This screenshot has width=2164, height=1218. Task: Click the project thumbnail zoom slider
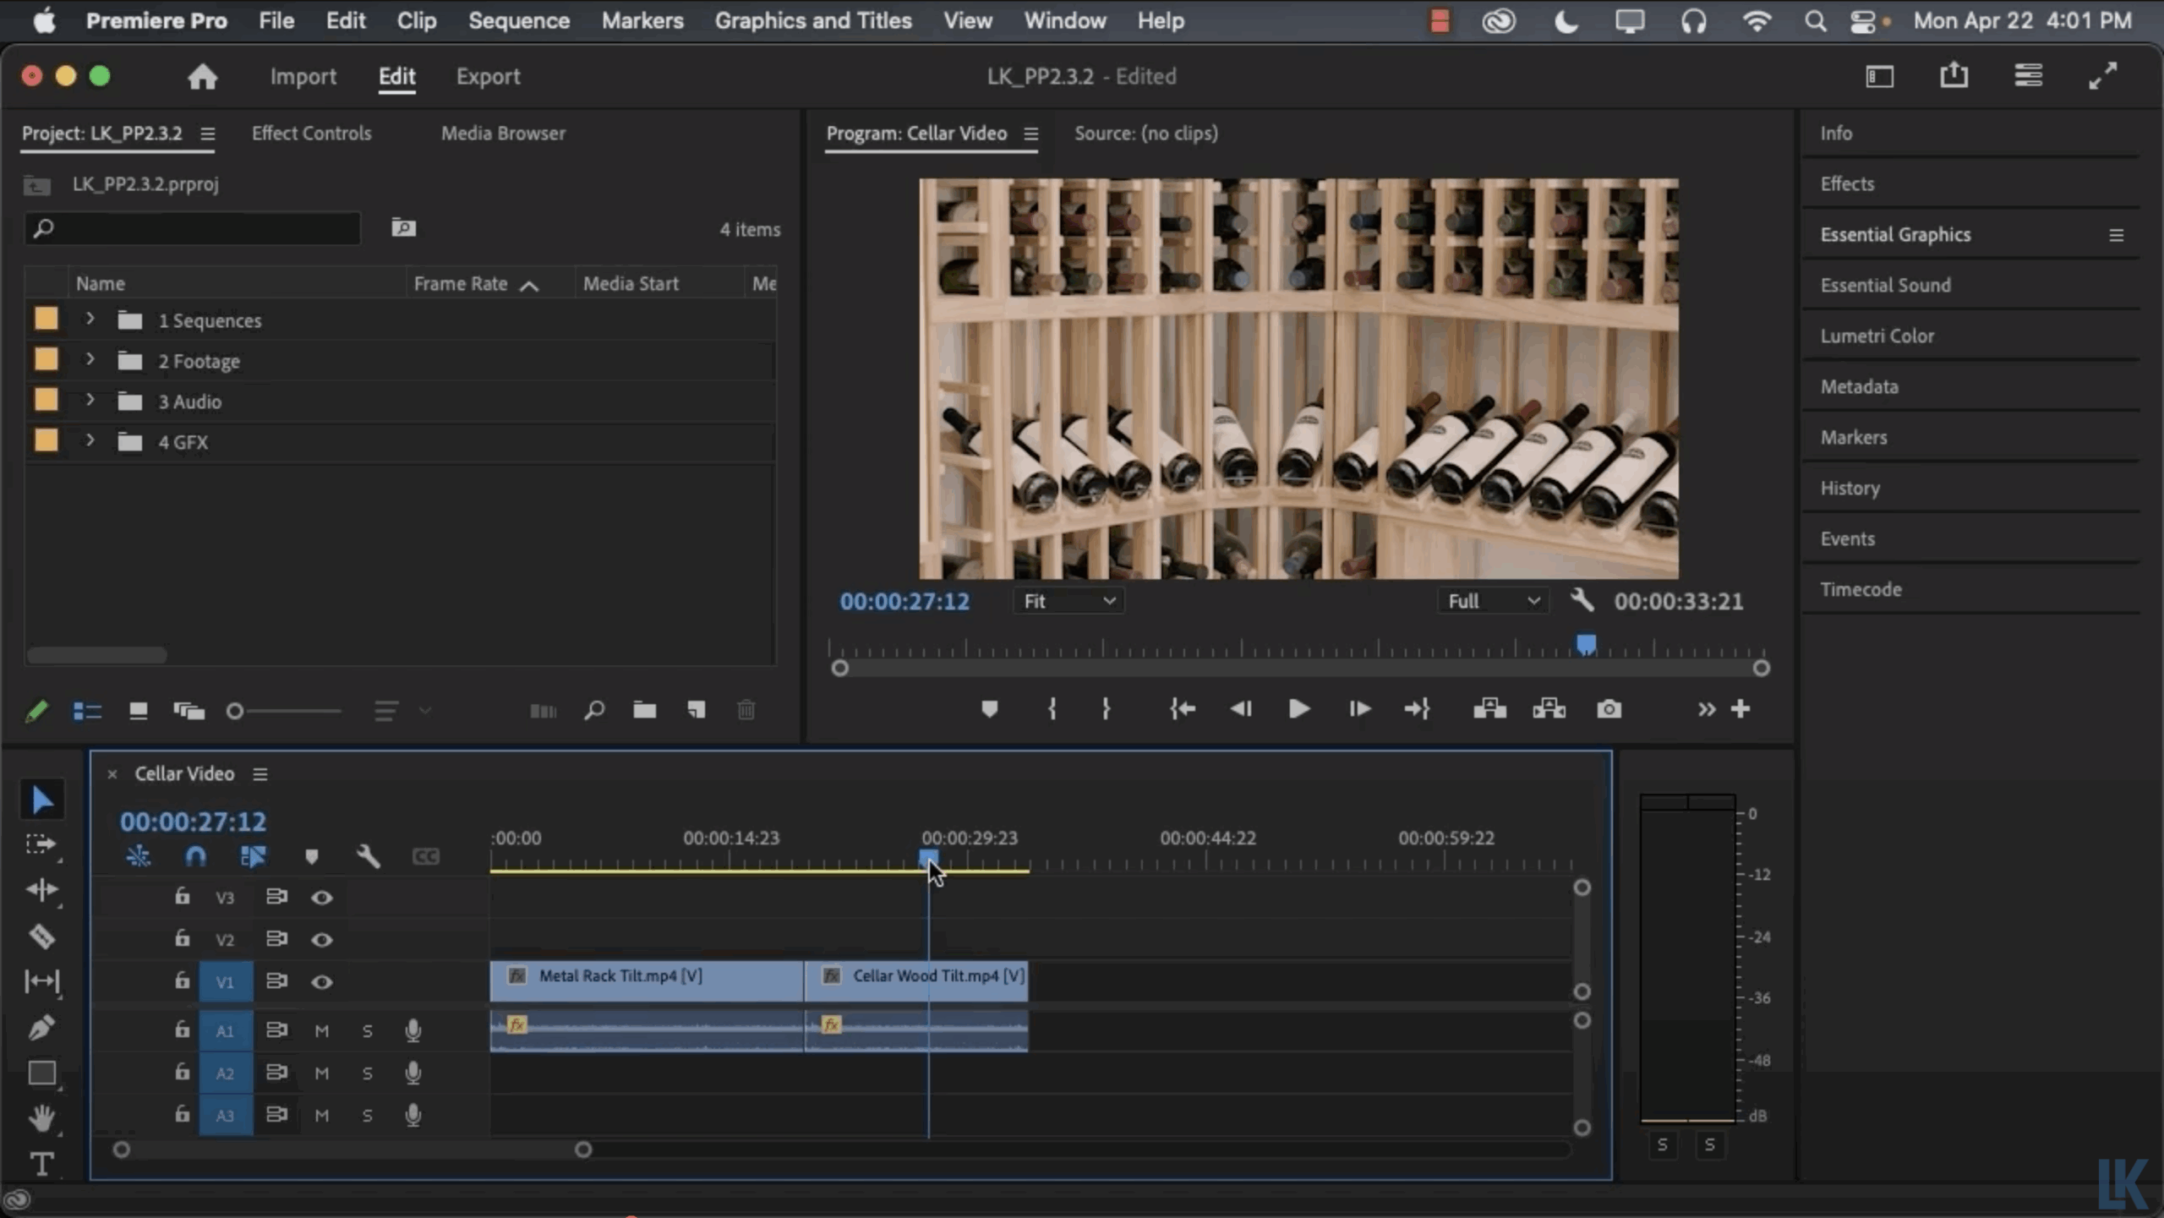click(x=236, y=711)
